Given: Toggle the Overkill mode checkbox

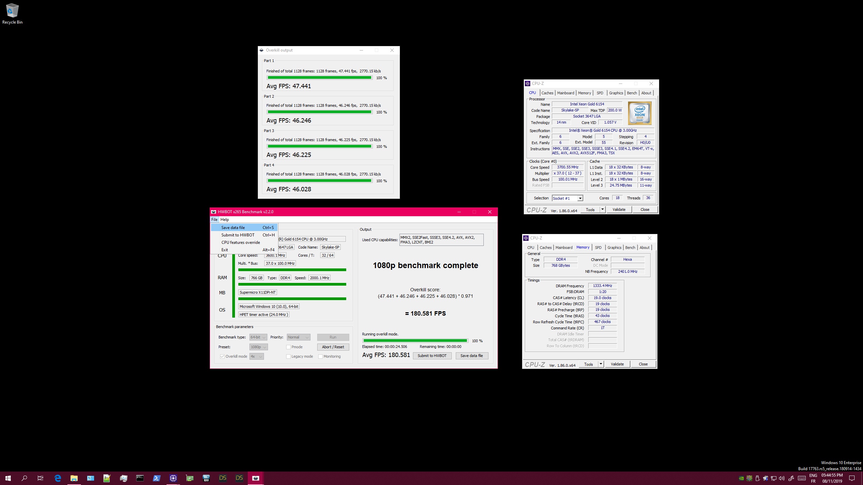Looking at the screenshot, I should [222, 356].
